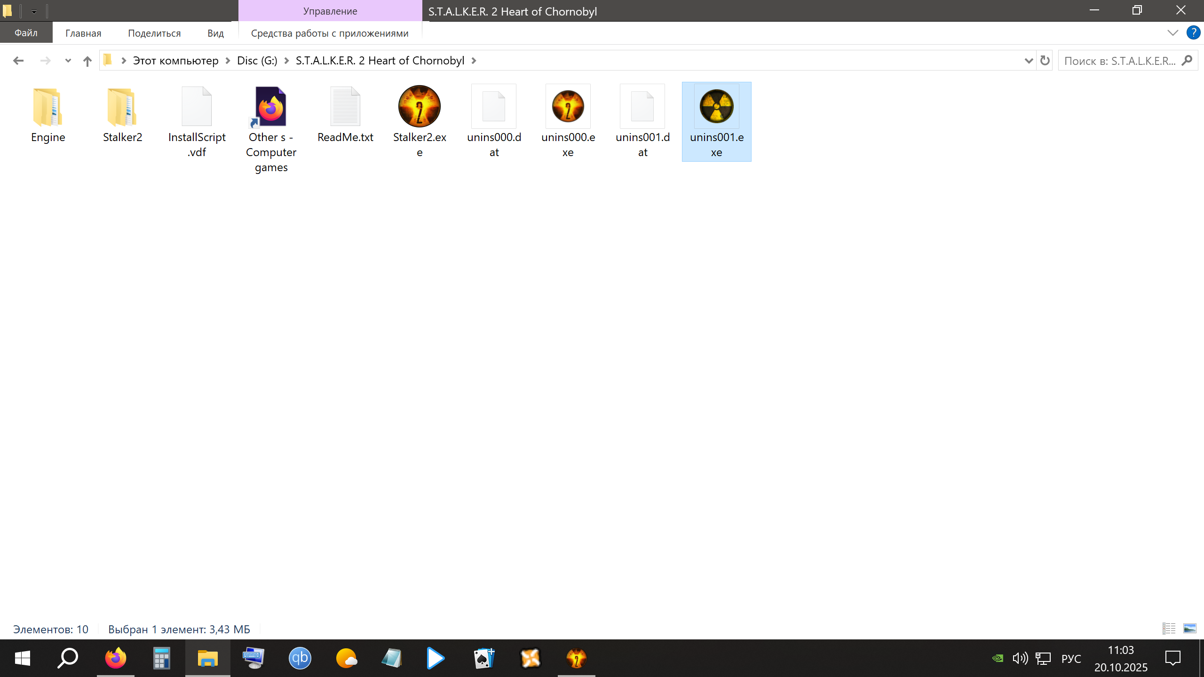The width and height of the screenshot is (1204, 677).
Task: Toggle the РУС input language indicator
Action: click(1071, 659)
